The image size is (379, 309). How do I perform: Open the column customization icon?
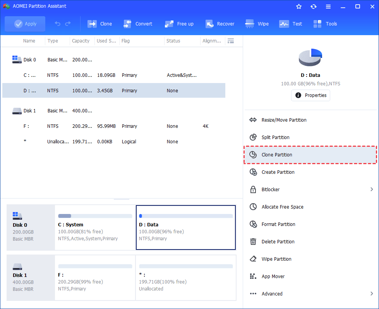click(x=231, y=41)
